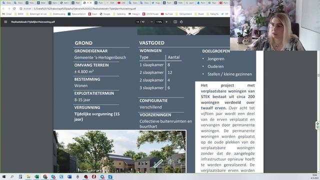
Task: Rotate the PDF with the rotate icon
Action: tap(181, 22)
